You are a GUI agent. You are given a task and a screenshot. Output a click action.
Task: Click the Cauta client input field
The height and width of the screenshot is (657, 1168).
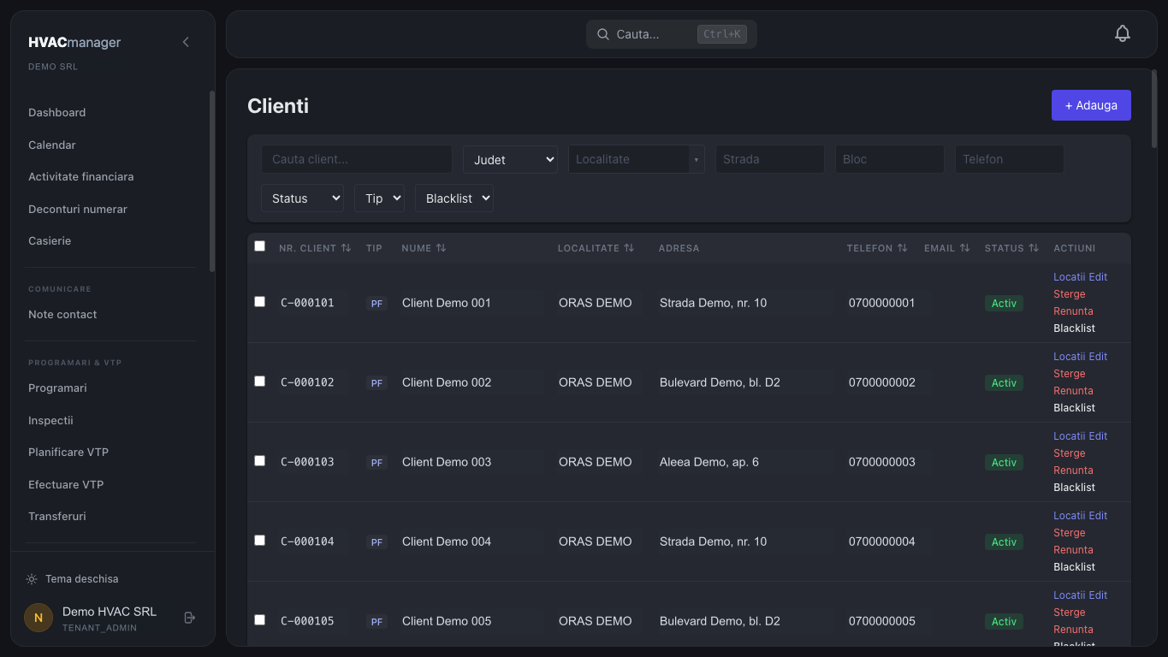point(357,159)
